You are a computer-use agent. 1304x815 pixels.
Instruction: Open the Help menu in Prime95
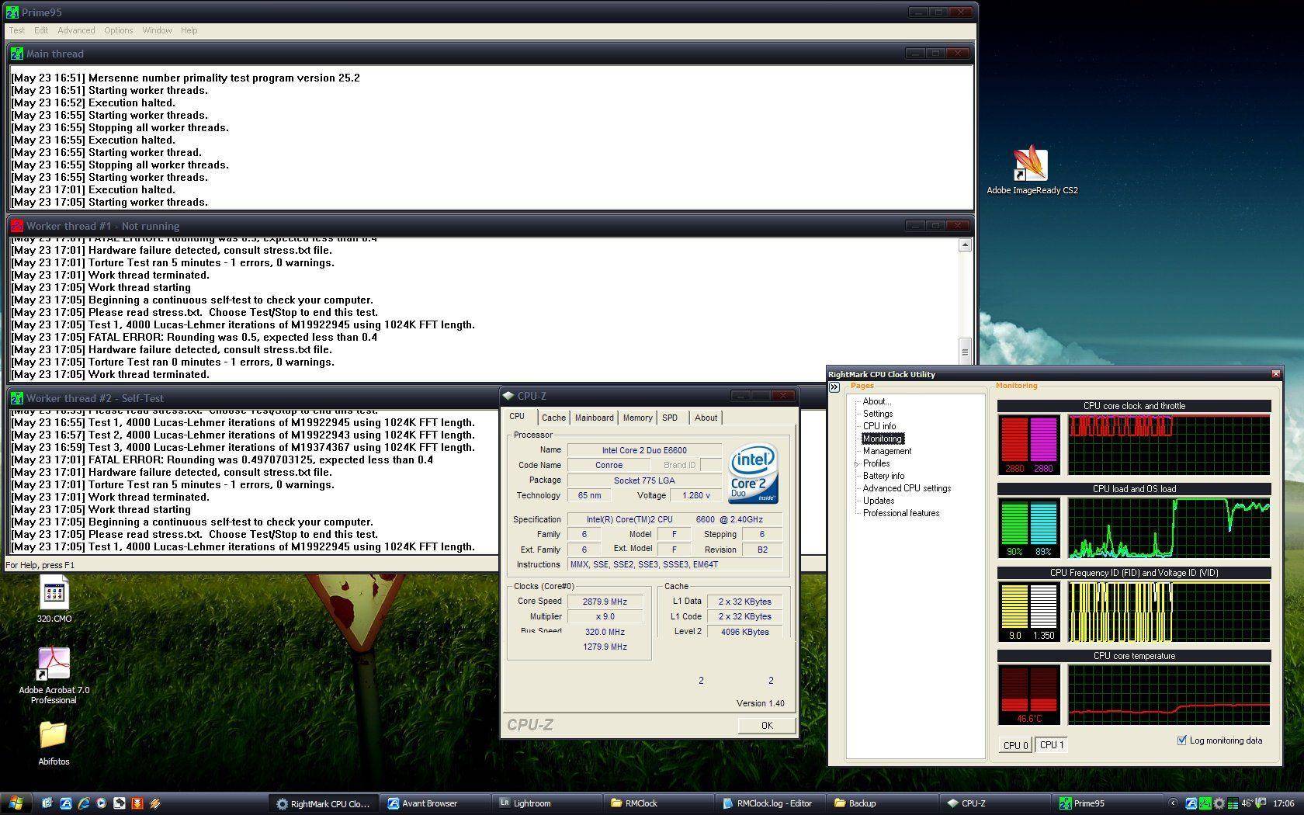click(x=189, y=30)
